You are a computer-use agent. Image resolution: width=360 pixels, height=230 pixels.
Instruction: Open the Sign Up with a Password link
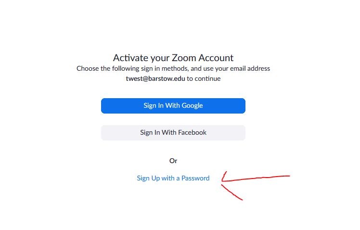point(173,178)
